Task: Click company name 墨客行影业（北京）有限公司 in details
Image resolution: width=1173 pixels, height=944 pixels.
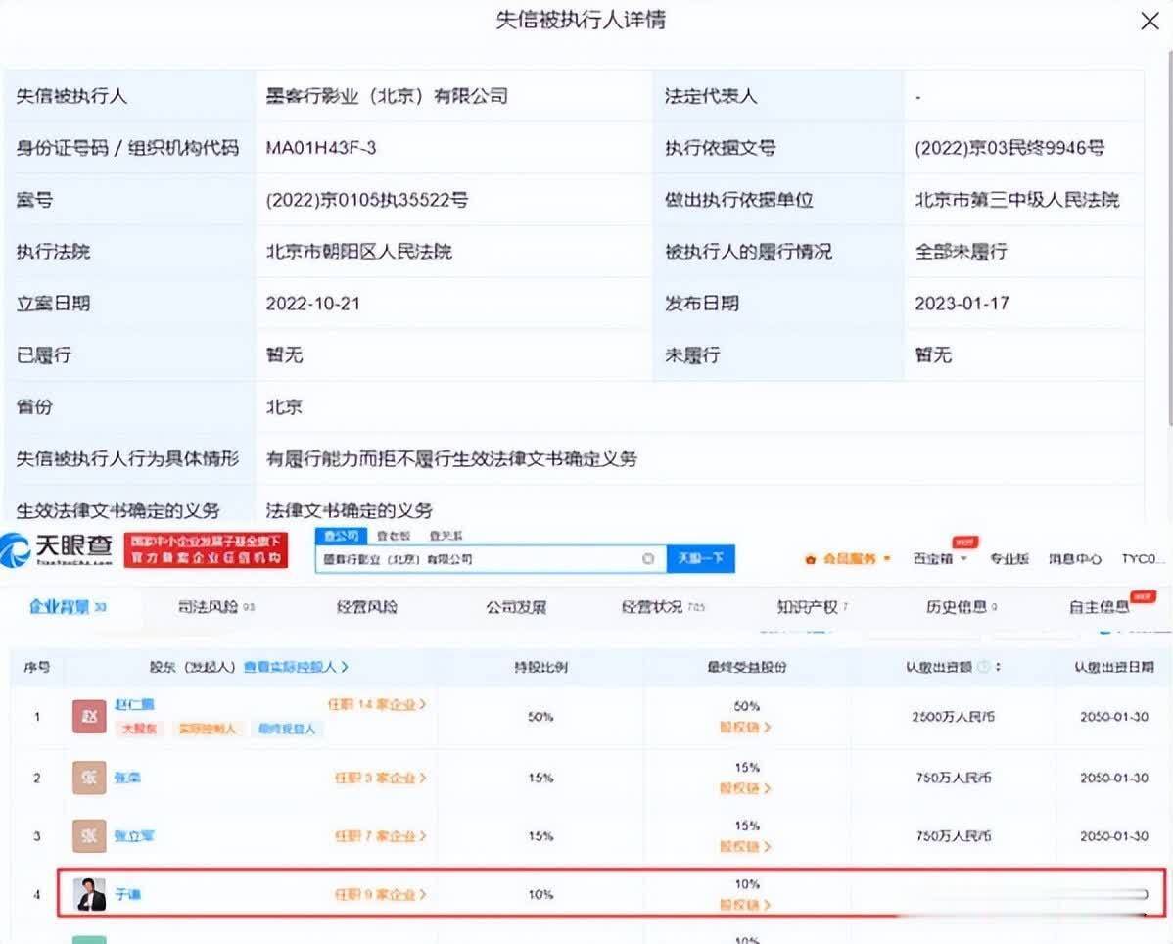Action: [388, 97]
